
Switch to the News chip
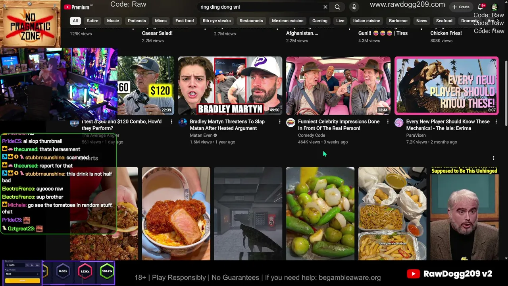pos(422,21)
